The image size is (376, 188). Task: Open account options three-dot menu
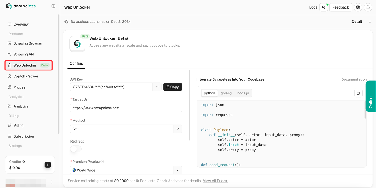pos(52,182)
